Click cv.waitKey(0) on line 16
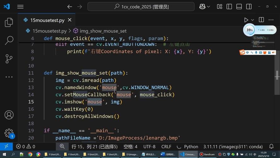 click(74, 109)
